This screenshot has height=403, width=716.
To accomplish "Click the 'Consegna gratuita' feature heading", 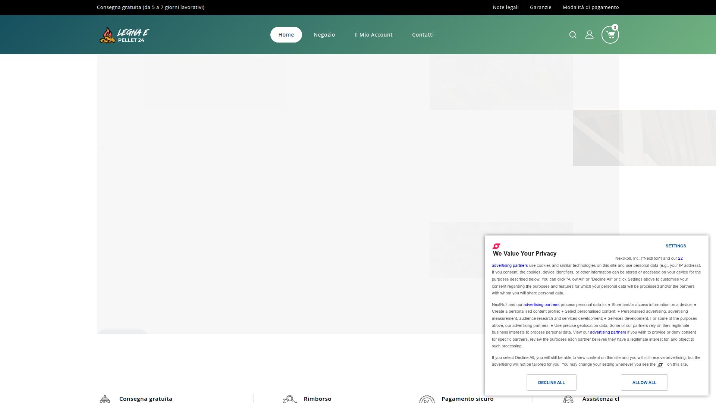I will pos(146,399).
